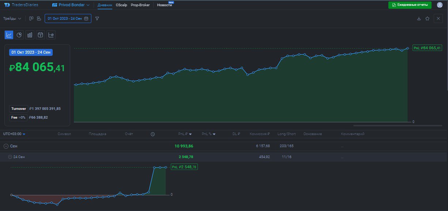Click the 01 Окт 2023 - 24 Сен badge
The image size is (448, 211).
tap(31, 52)
